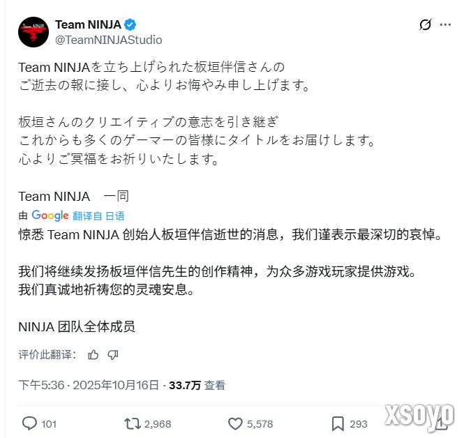The width and height of the screenshot is (464, 438).
Task: Click the 翻译自 日语 translation link
Action: [x=98, y=216]
